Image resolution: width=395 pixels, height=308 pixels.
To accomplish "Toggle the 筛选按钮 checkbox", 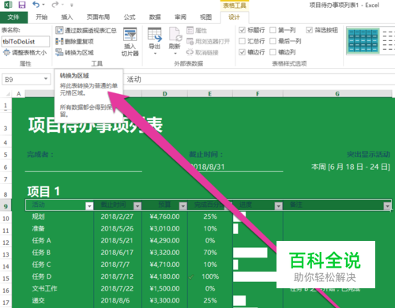I will coord(309,30).
